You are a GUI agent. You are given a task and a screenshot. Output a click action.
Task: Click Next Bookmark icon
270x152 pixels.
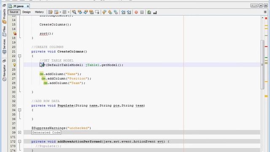pos(110,12)
